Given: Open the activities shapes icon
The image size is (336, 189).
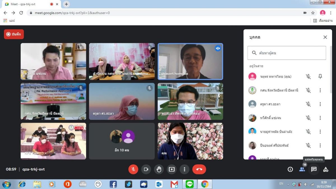Looking at the screenshot, I should click(x=326, y=169).
